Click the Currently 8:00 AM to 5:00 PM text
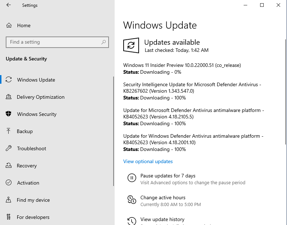287x225 pixels. [x=171, y=204]
